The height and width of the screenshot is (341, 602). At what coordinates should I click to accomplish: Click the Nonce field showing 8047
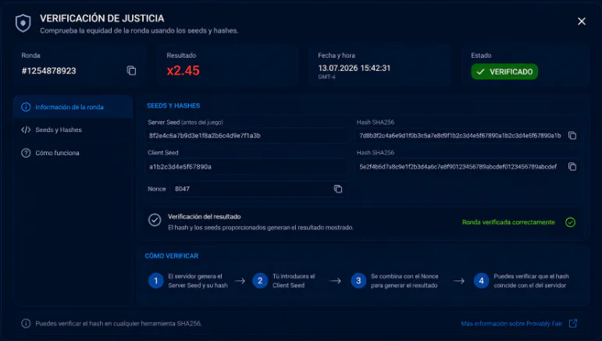(258, 189)
